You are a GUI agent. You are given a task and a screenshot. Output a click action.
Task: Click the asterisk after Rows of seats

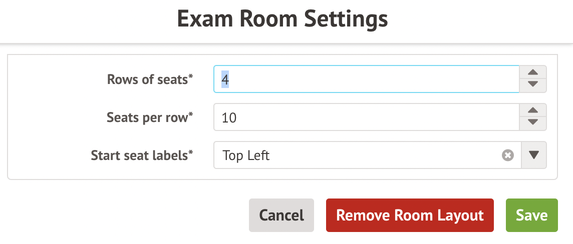click(x=191, y=77)
